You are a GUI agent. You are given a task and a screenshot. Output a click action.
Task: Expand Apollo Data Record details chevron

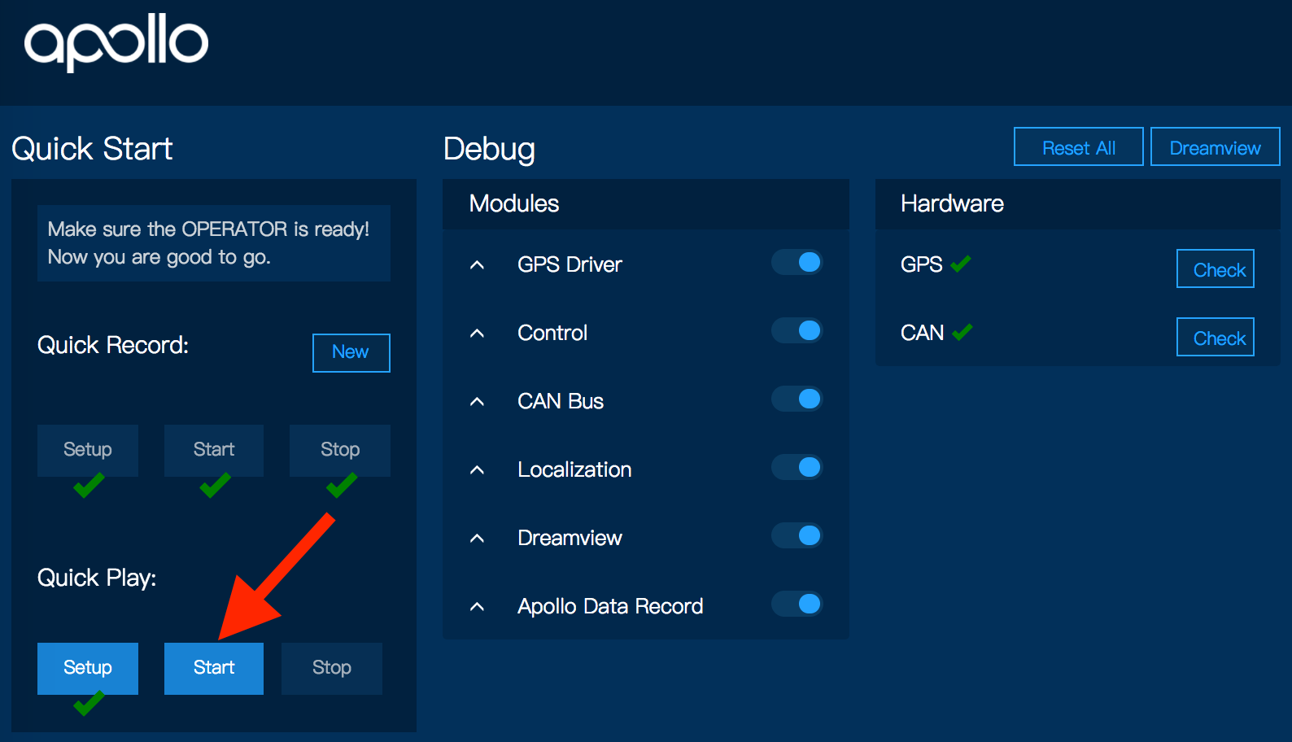pyautogui.click(x=478, y=607)
